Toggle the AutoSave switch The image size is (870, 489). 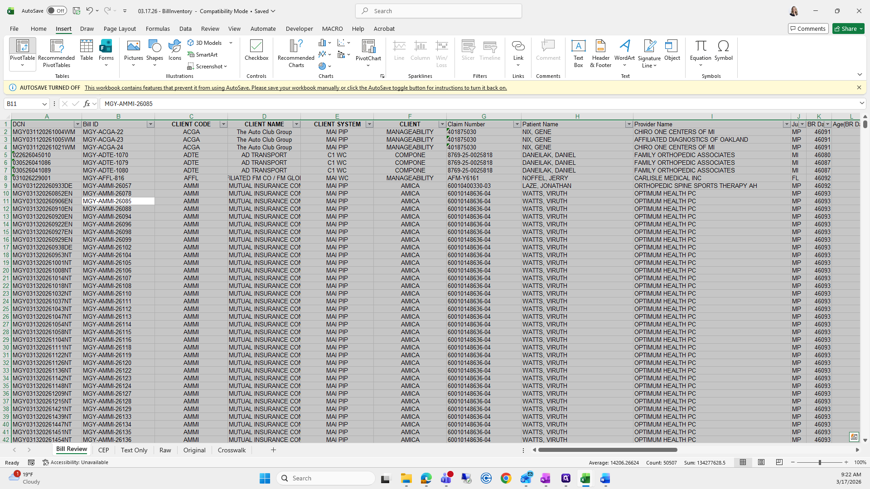pyautogui.click(x=57, y=11)
